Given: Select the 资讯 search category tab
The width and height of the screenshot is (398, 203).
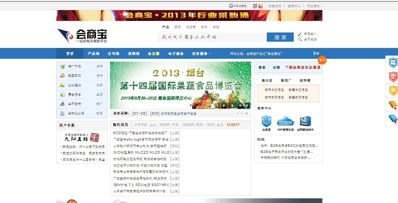Looking at the screenshot, I should pos(204,27).
